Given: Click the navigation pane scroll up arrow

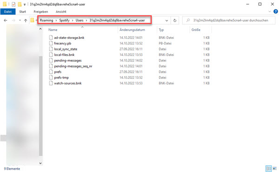Looking at the screenshot, I should 40,29.
